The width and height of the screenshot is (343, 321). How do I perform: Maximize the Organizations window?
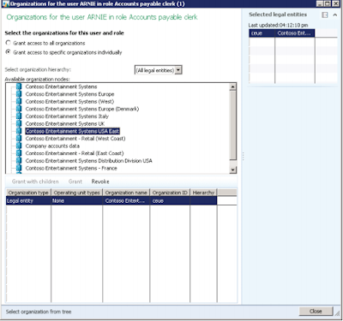tap(328, 3)
